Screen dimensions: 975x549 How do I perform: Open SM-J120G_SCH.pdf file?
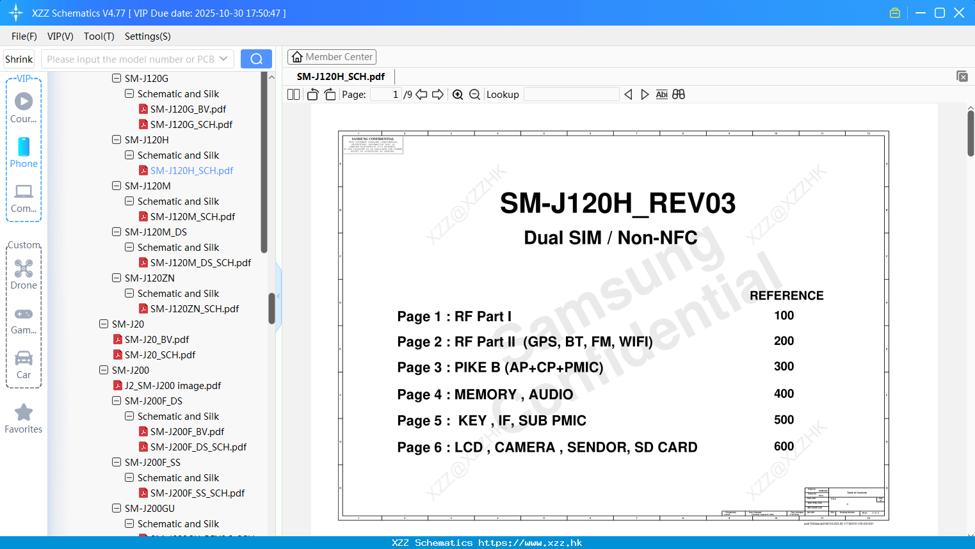coord(191,124)
